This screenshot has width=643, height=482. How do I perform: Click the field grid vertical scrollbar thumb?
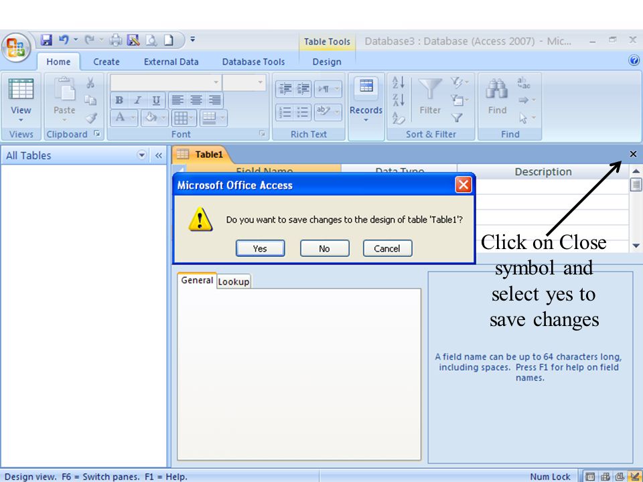tap(636, 185)
